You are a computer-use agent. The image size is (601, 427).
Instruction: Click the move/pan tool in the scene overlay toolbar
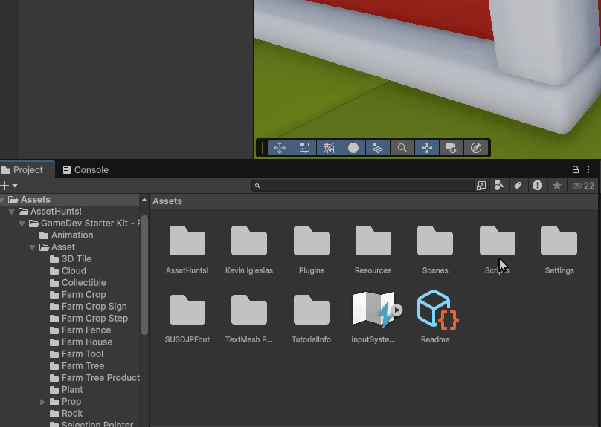280,148
